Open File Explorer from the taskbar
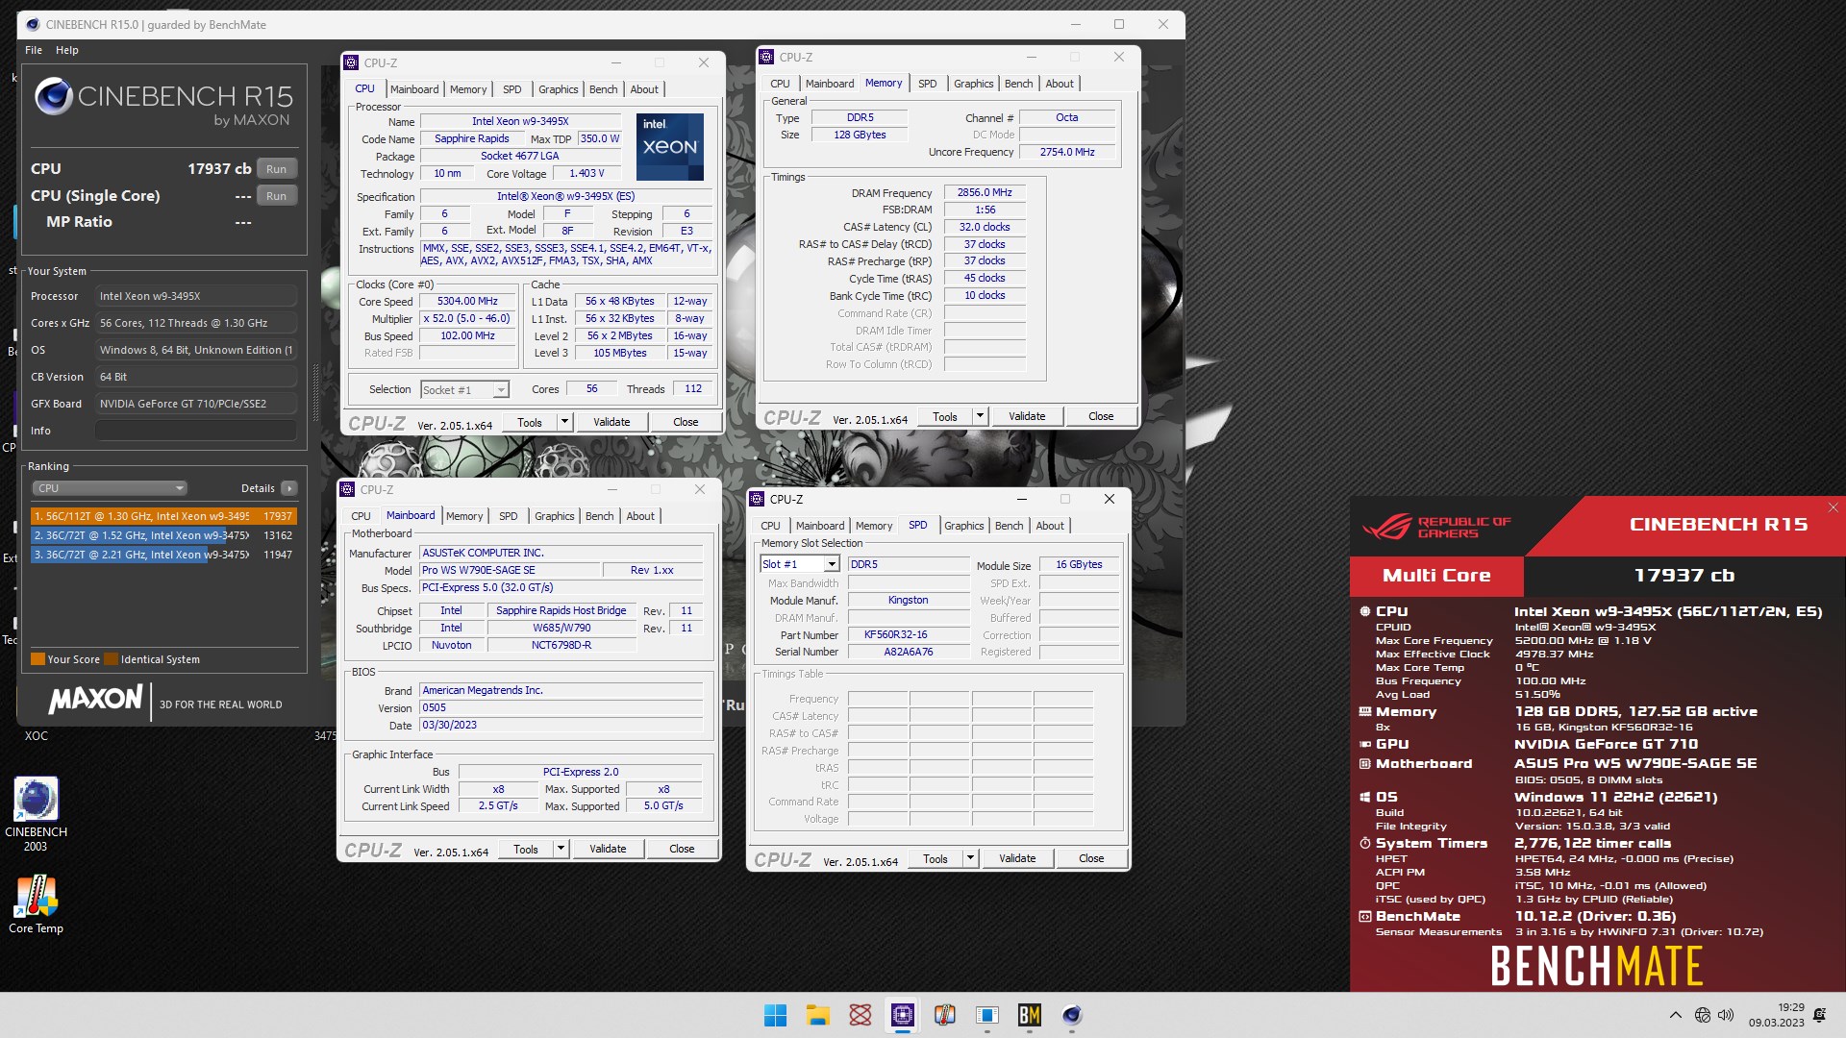This screenshot has height=1038, width=1846. click(x=817, y=1015)
